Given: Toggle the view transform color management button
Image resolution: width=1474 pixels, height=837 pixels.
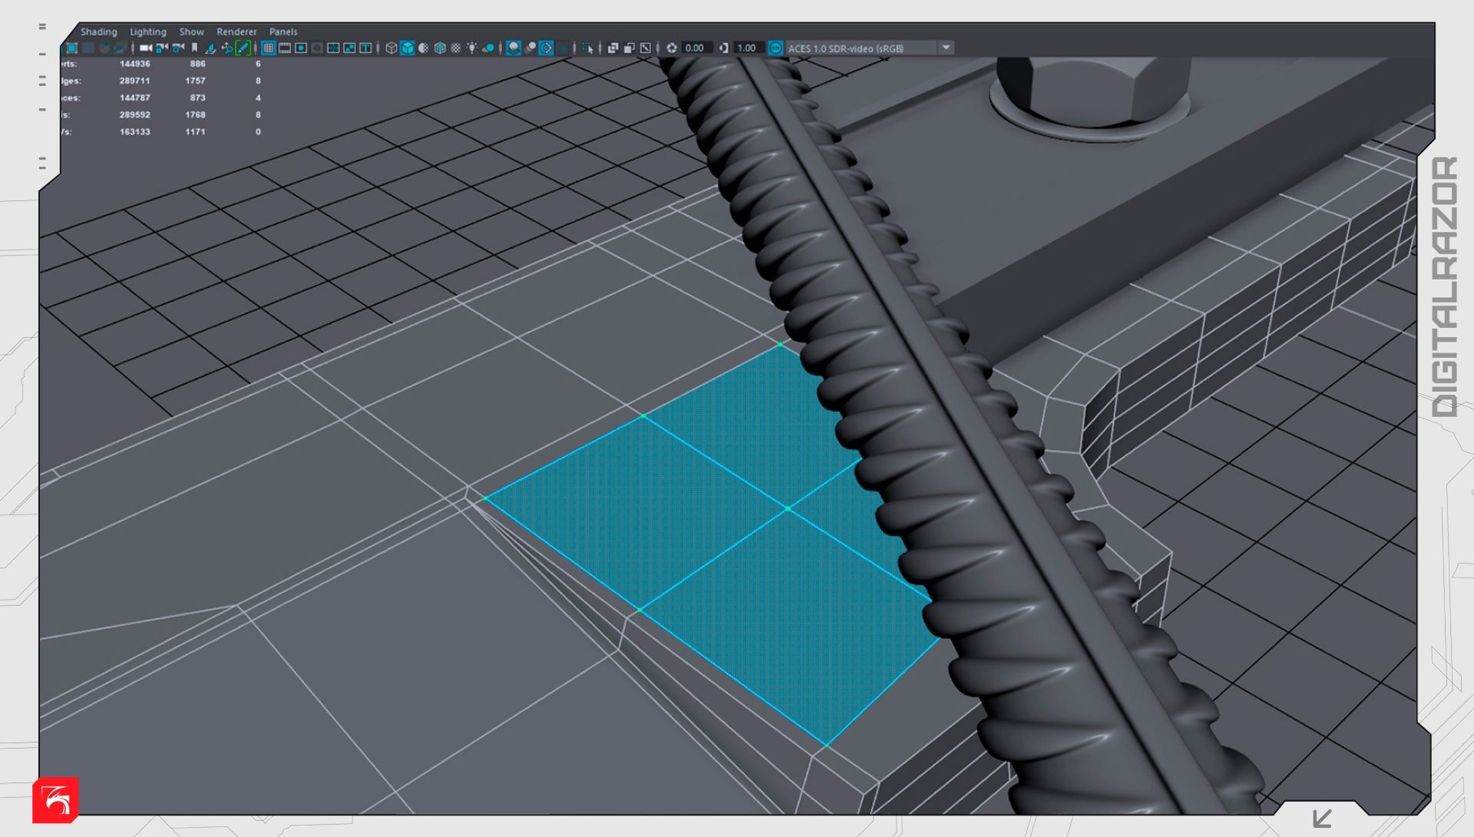Looking at the screenshot, I should coord(775,48).
